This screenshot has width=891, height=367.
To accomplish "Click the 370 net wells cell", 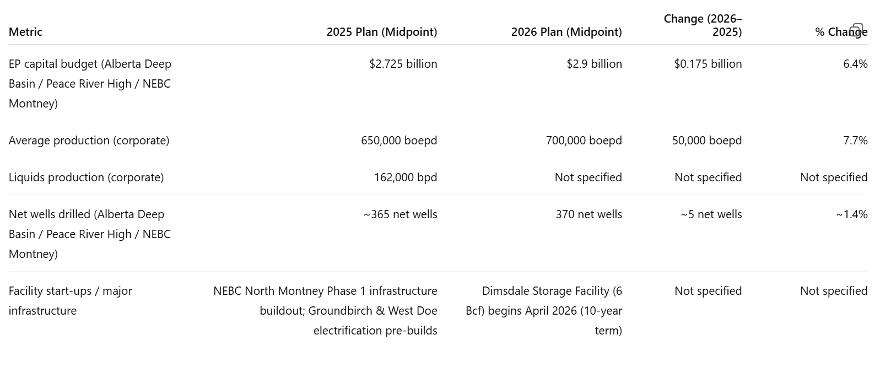I will (x=588, y=214).
